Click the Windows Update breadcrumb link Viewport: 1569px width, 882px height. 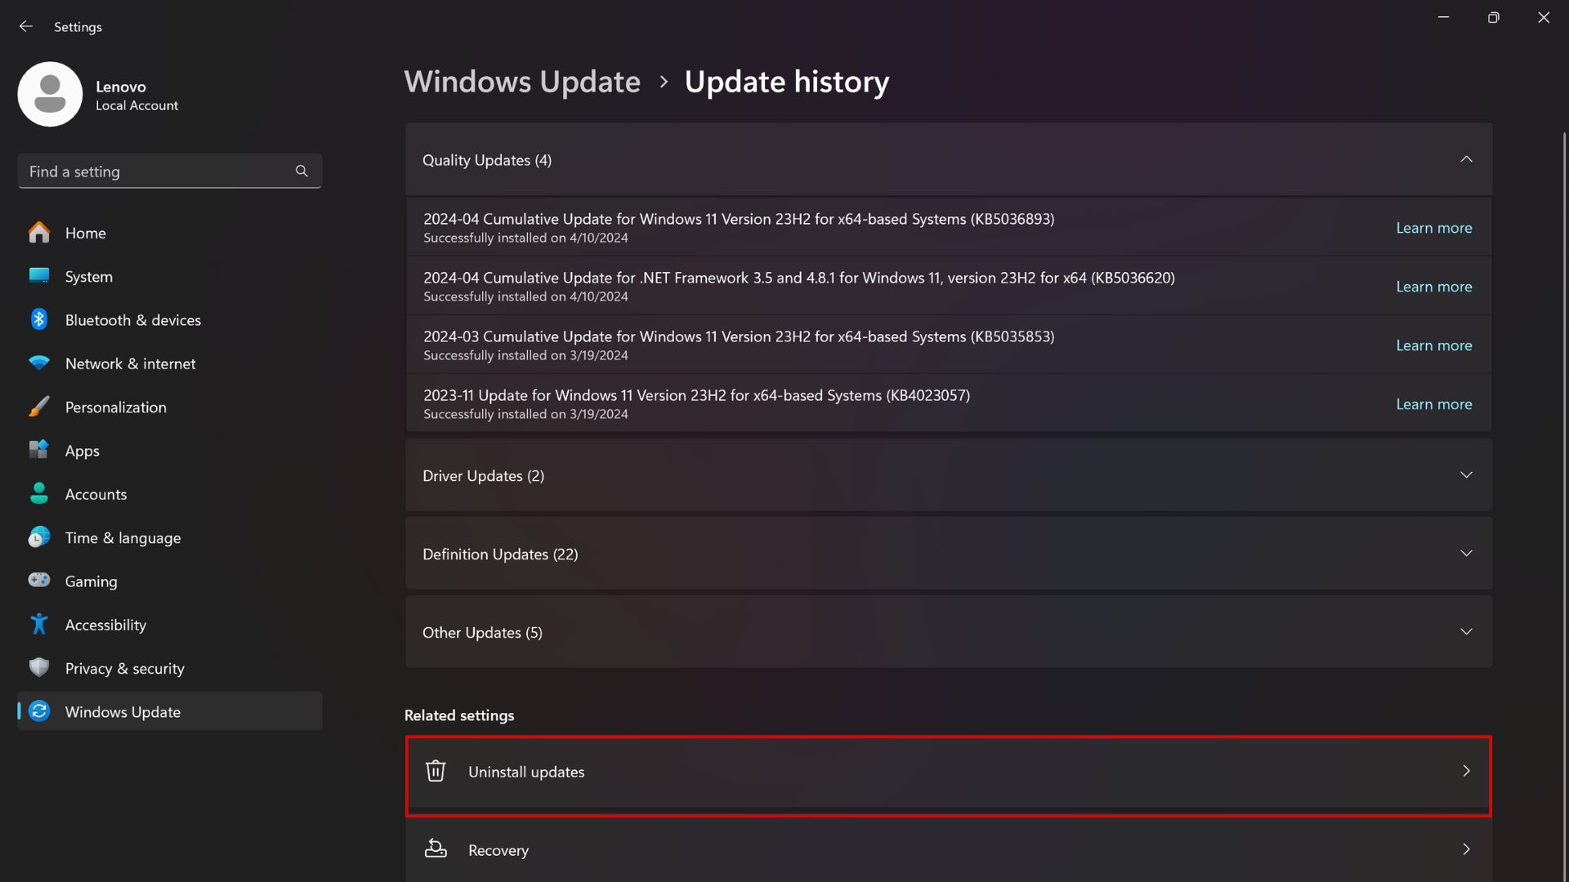point(522,82)
